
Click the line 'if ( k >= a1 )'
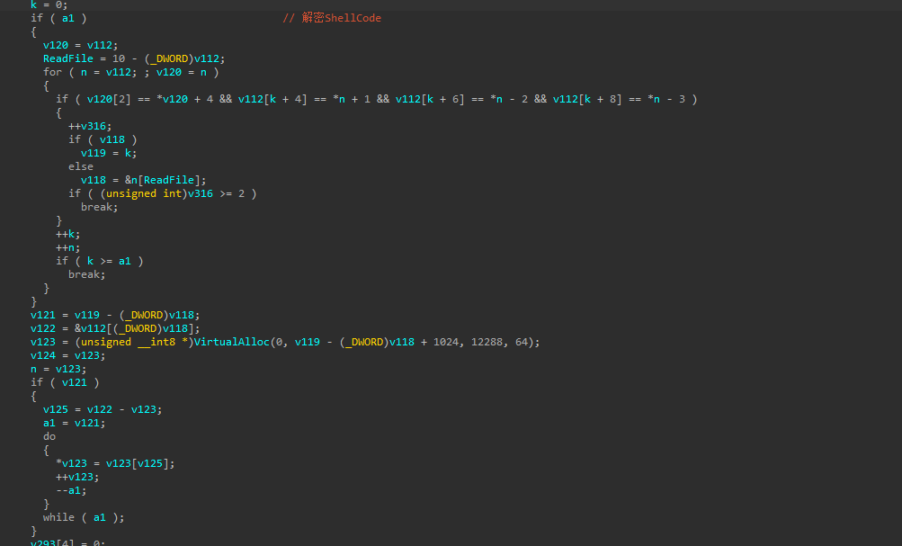click(x=100, y=261)
